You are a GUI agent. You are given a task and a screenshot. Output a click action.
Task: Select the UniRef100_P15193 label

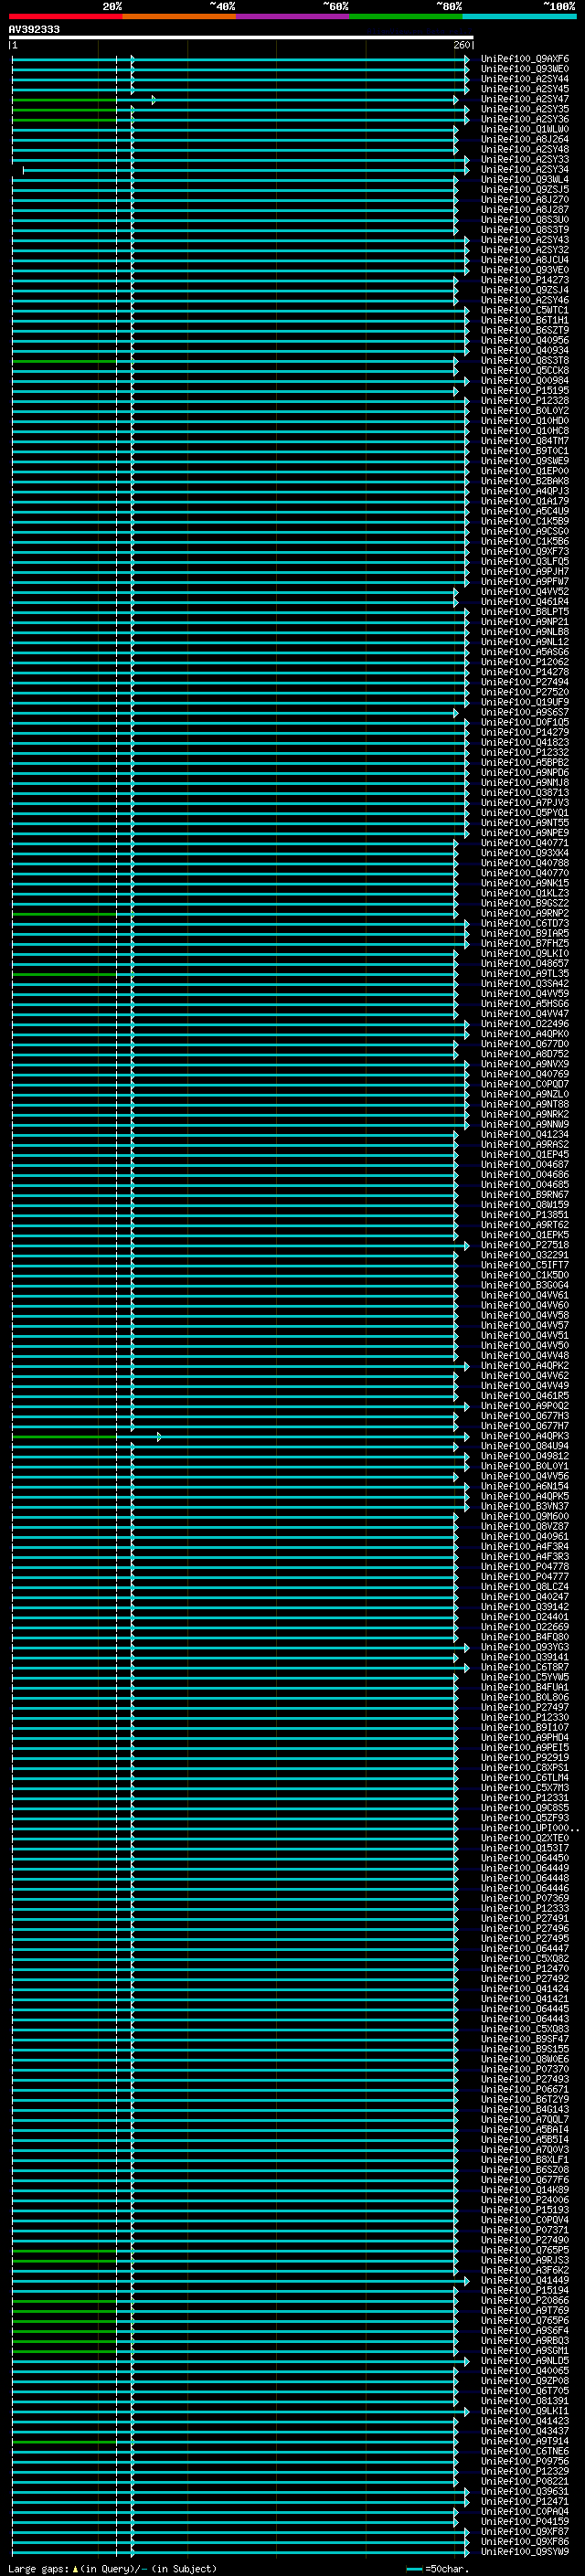pyautogui.click(x=525, y=2211)
